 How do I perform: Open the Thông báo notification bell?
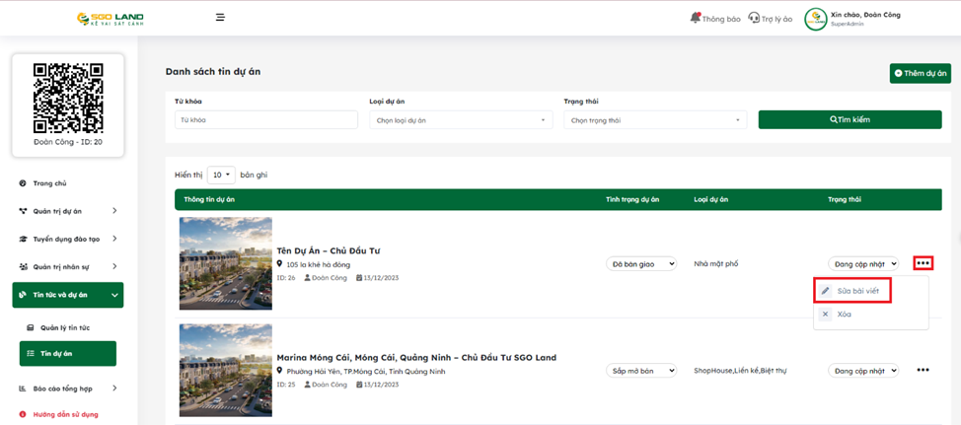point(715,19)
